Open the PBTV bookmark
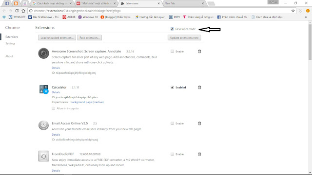 [175, 17]
